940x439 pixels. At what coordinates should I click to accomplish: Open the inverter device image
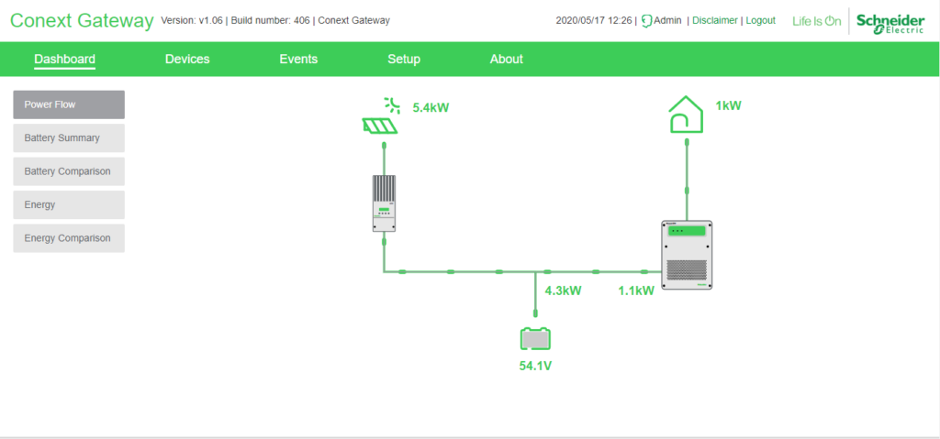[x=687, y=255]
